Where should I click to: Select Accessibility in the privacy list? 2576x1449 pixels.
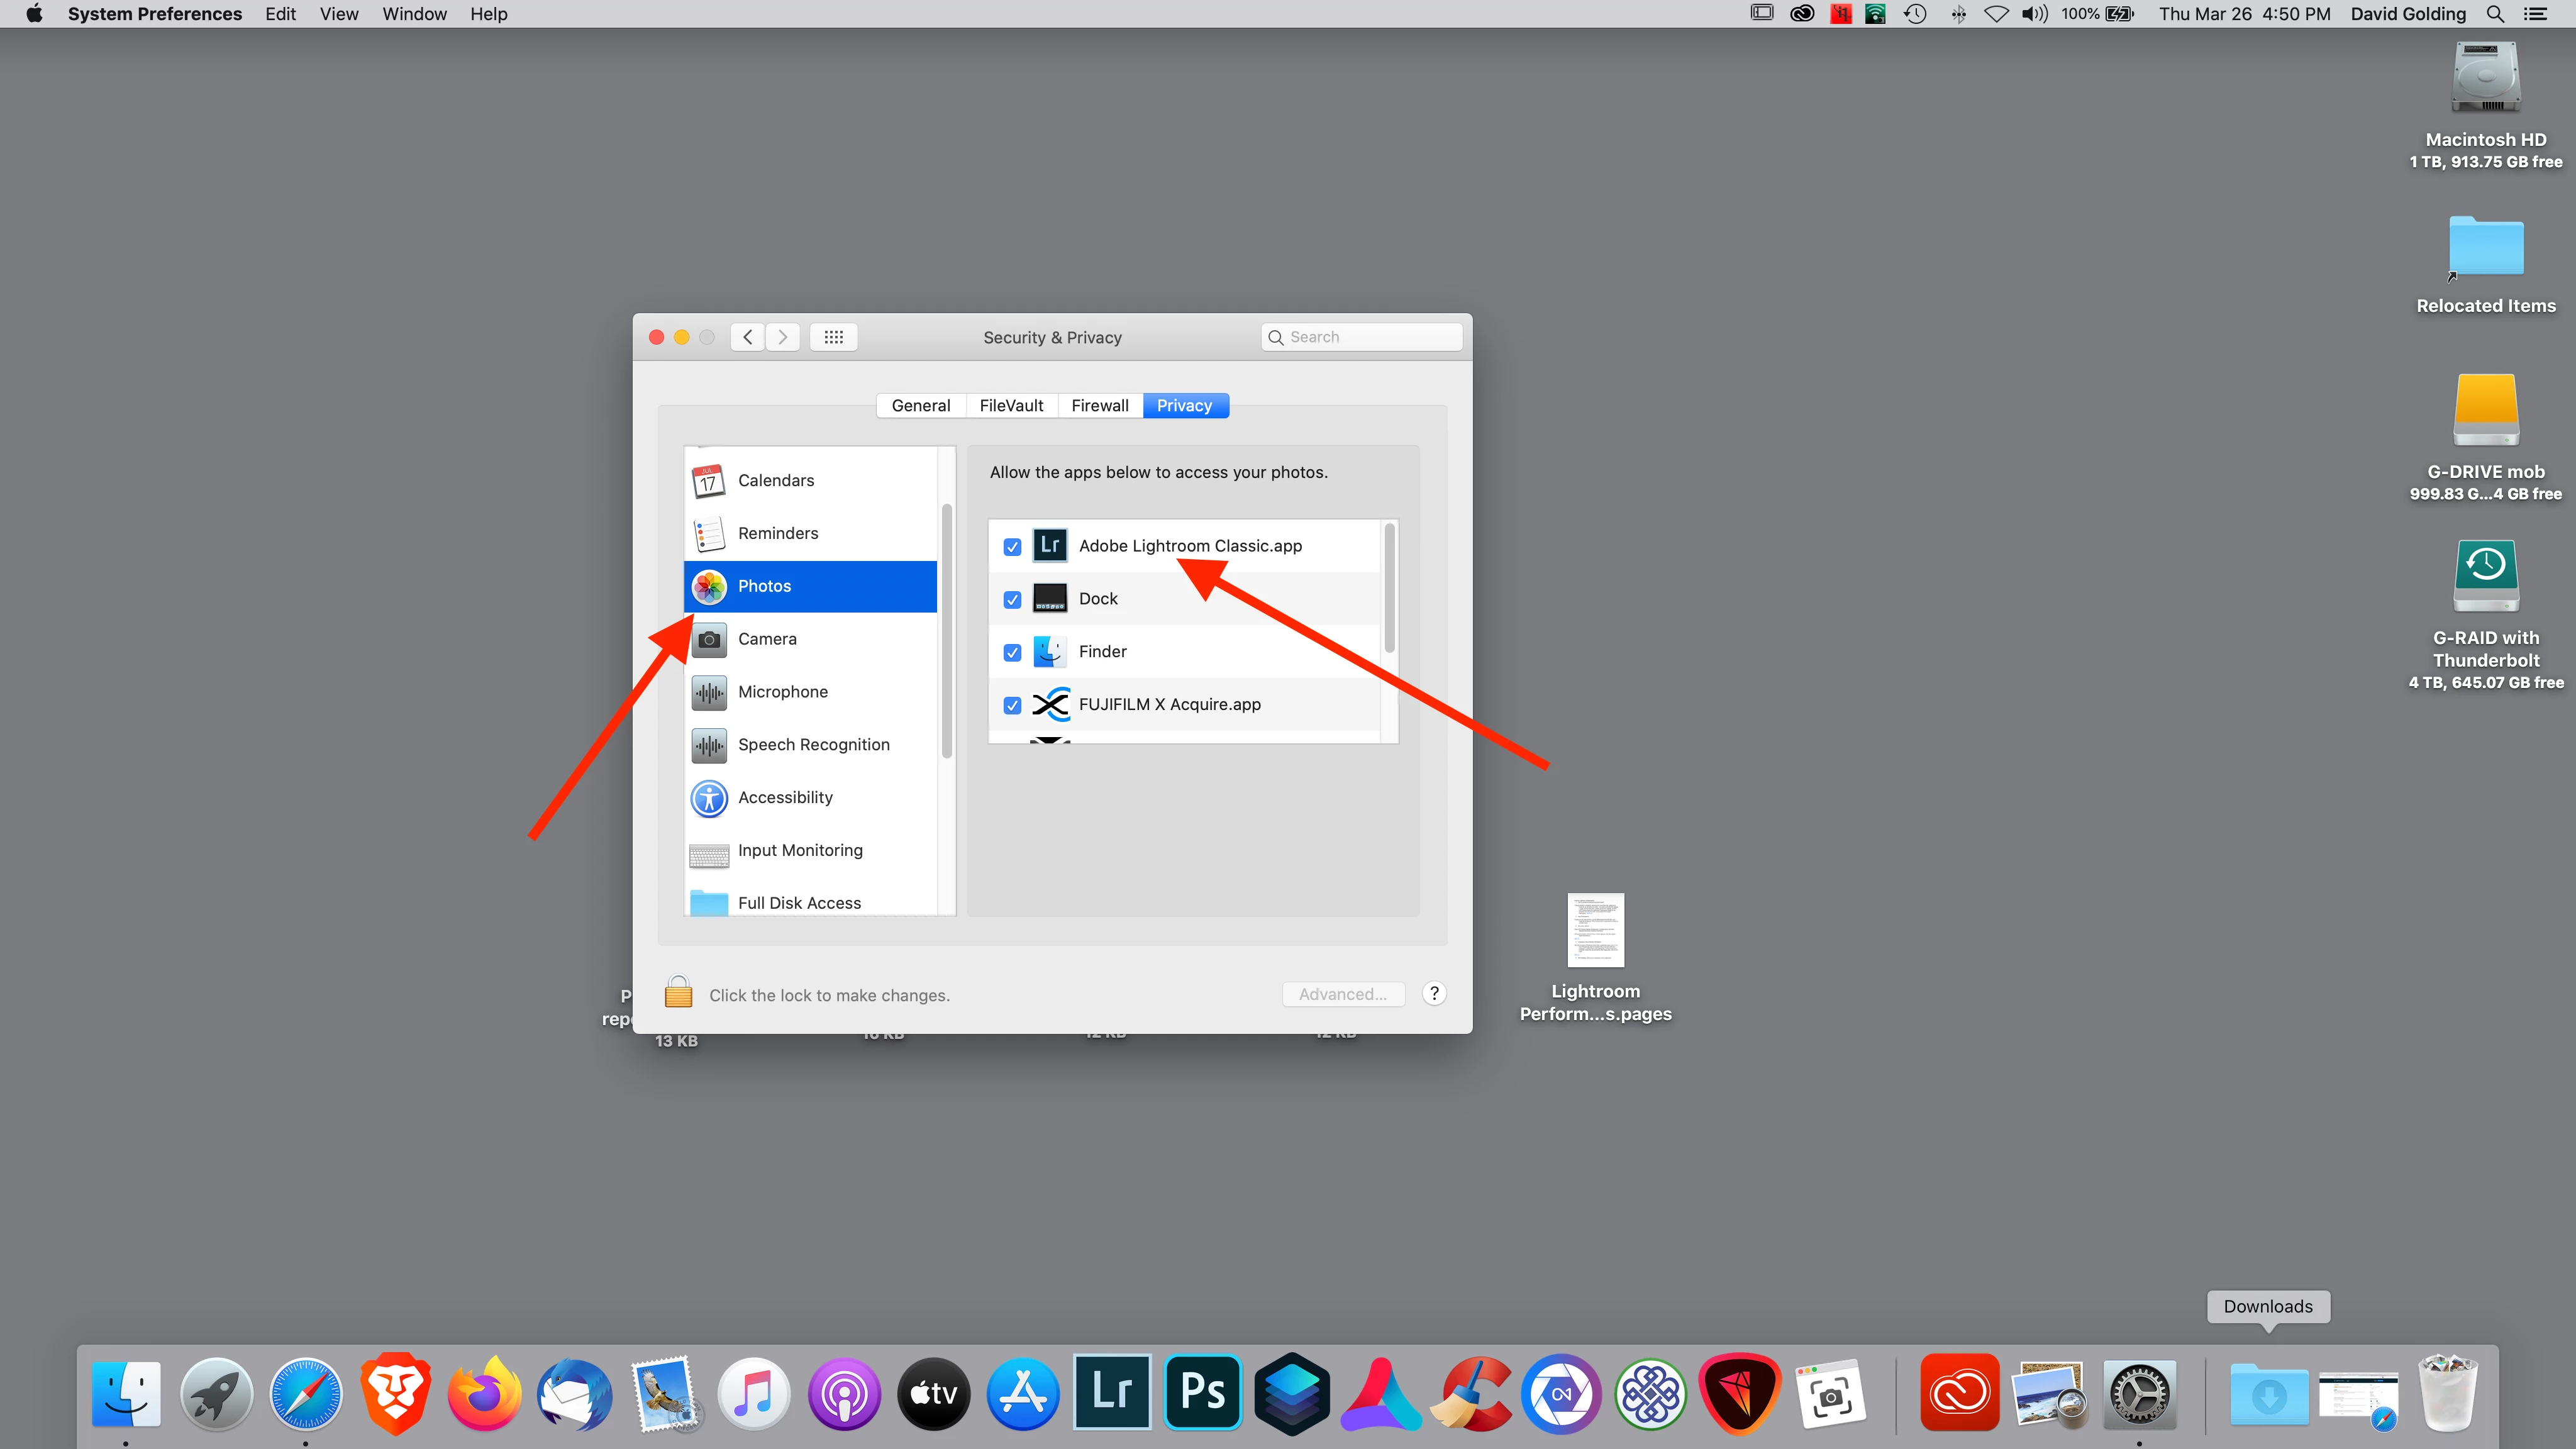click(x=784, y=797)
